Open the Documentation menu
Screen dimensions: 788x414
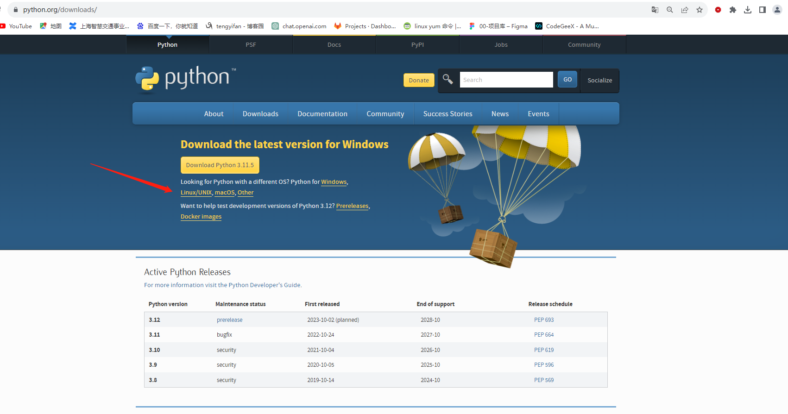pos(322,114)
